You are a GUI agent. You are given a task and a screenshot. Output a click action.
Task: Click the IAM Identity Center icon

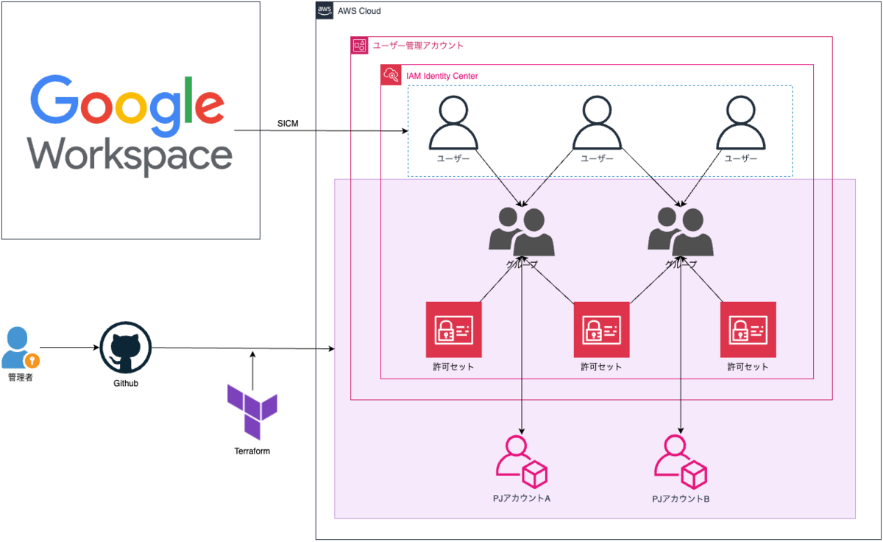(x=389, y=74)
